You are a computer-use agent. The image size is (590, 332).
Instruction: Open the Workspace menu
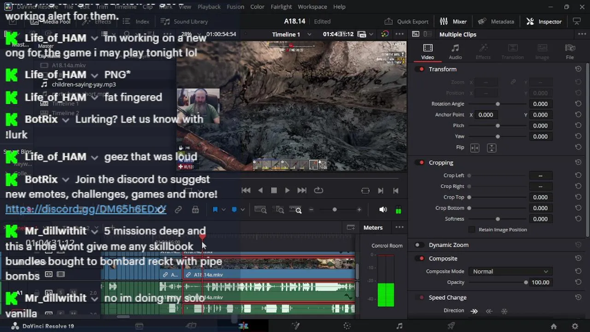coord(312,6)
